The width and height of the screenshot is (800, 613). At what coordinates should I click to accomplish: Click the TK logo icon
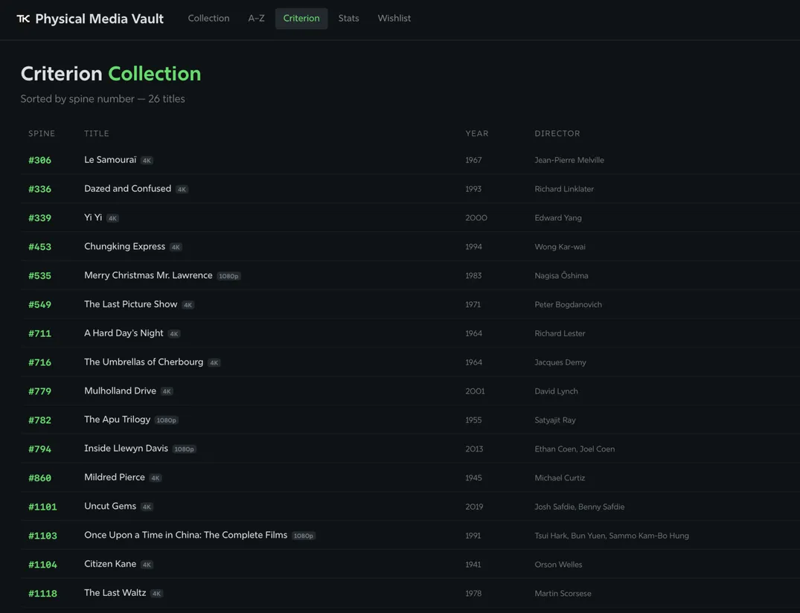23,19
